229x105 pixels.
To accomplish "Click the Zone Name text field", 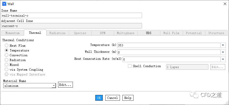I will tap(71, 15).
